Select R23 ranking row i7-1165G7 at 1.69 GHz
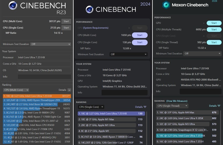Viewport: 223px width, 145px height. 37,142
